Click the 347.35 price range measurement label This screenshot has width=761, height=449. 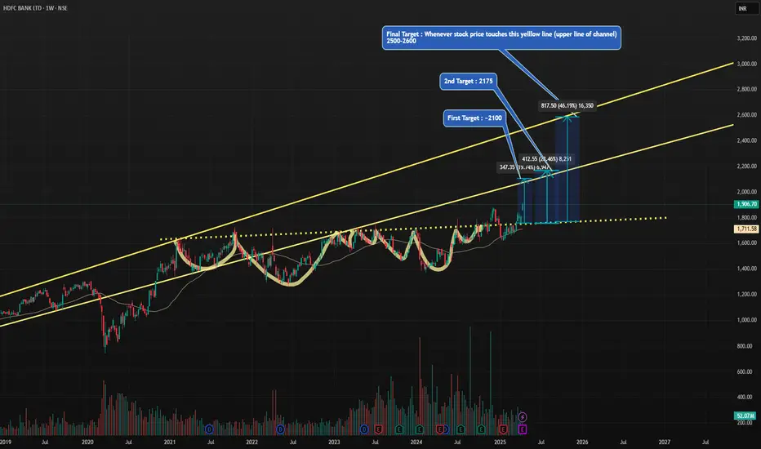524,167
